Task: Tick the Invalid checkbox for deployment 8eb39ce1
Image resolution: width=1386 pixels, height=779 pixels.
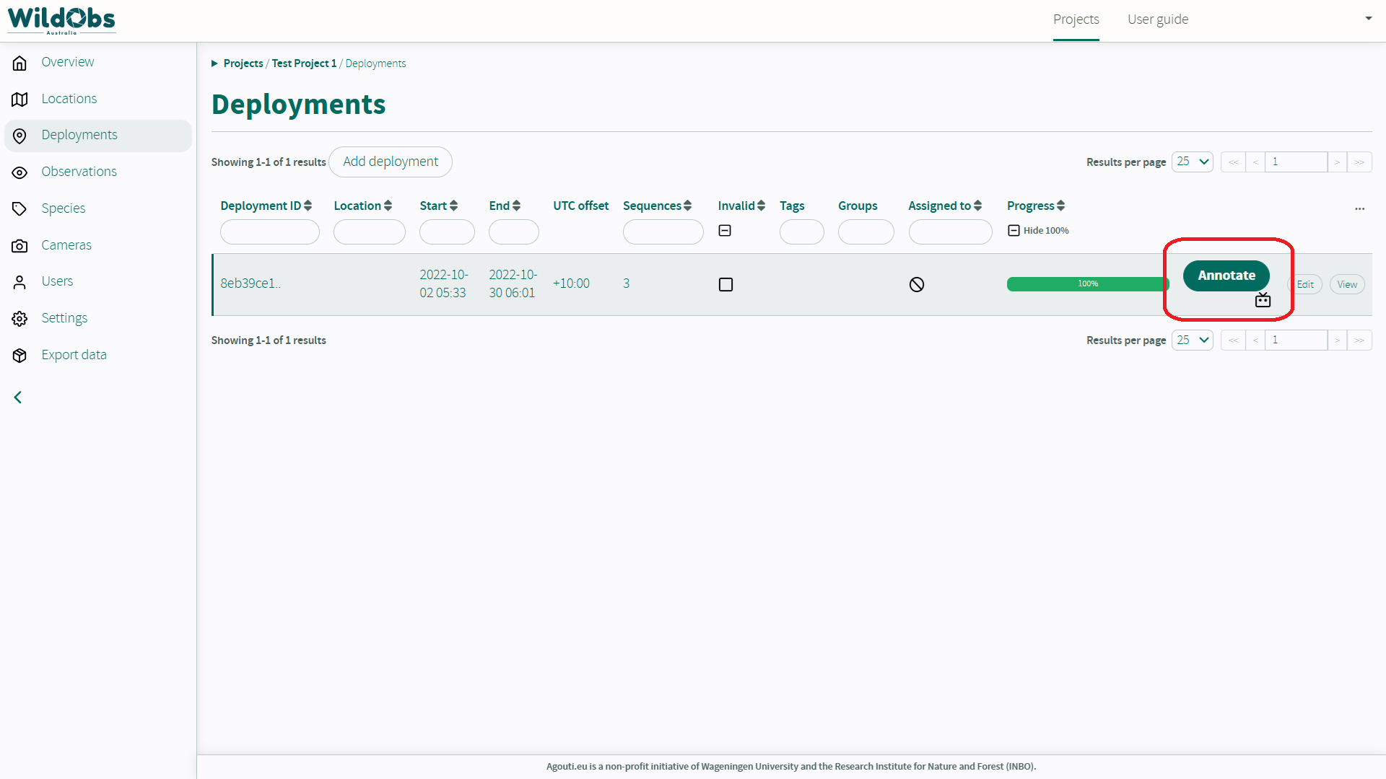Action: 725,284
